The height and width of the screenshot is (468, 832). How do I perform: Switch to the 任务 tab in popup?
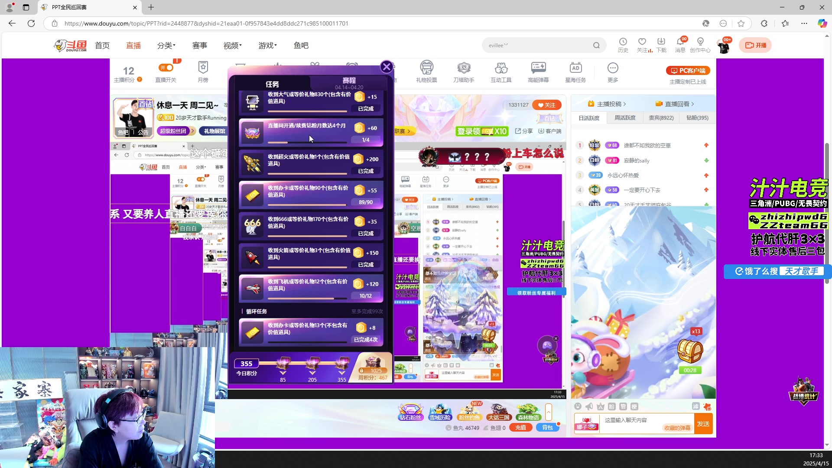pyautogui.click(x=272, y=84)
